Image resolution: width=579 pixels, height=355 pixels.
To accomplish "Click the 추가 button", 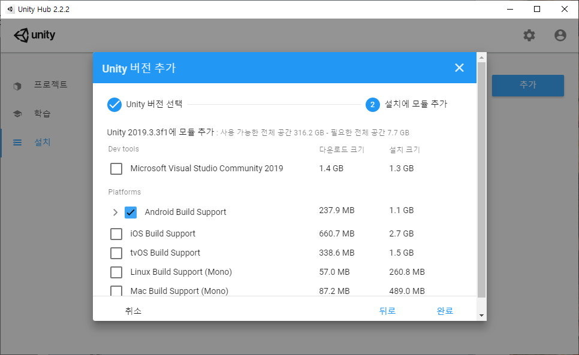I will 527,86.
